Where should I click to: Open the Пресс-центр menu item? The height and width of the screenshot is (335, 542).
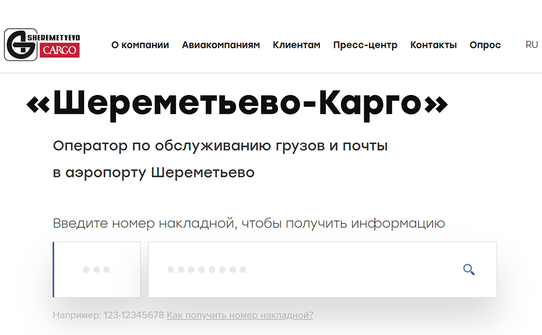pyautogui.click(x=365, y=45)
